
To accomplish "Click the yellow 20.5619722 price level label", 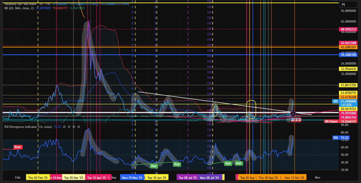I will [x=349, y=109].
